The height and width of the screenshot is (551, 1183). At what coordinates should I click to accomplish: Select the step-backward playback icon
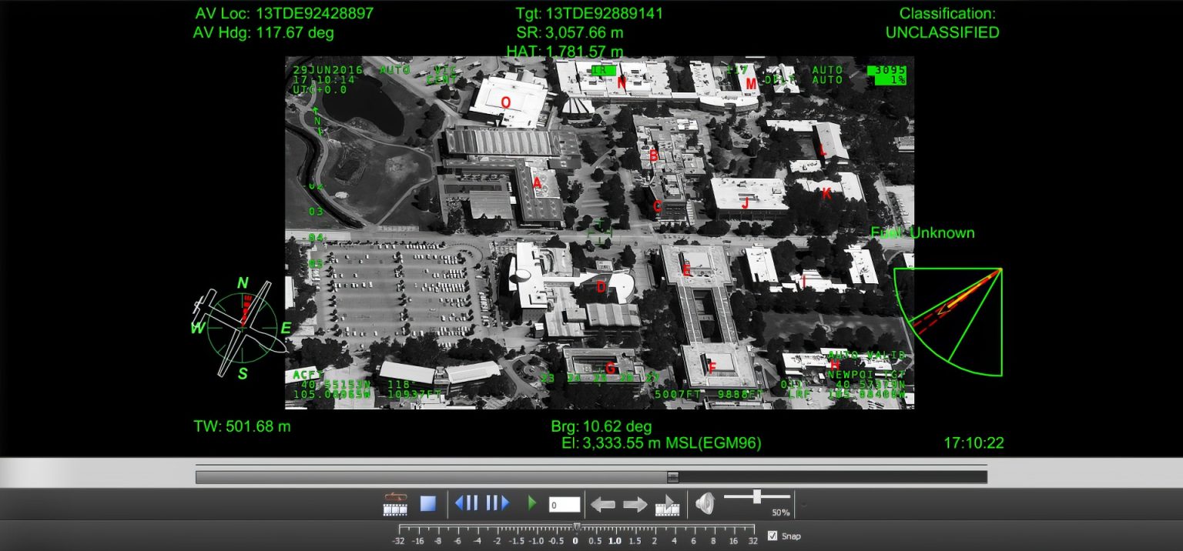pos(467,503)
